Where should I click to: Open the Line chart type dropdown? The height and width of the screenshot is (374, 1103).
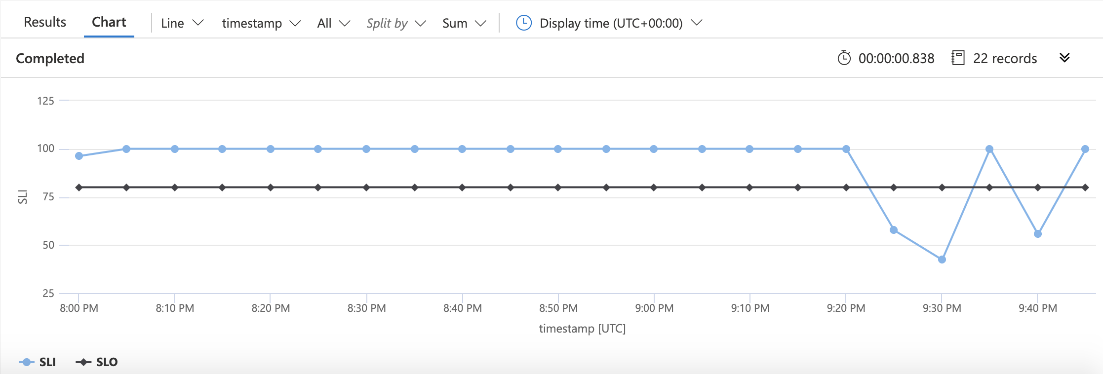coord(182,23)
